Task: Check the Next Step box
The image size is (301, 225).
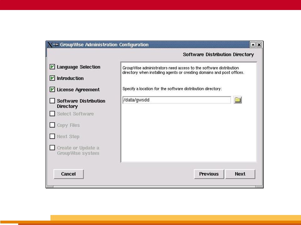Action: pos(52,136)
